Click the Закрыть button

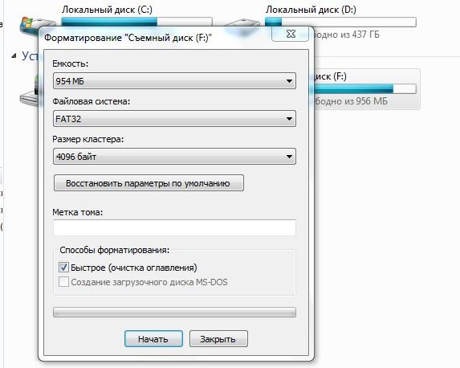pos(218,339)
